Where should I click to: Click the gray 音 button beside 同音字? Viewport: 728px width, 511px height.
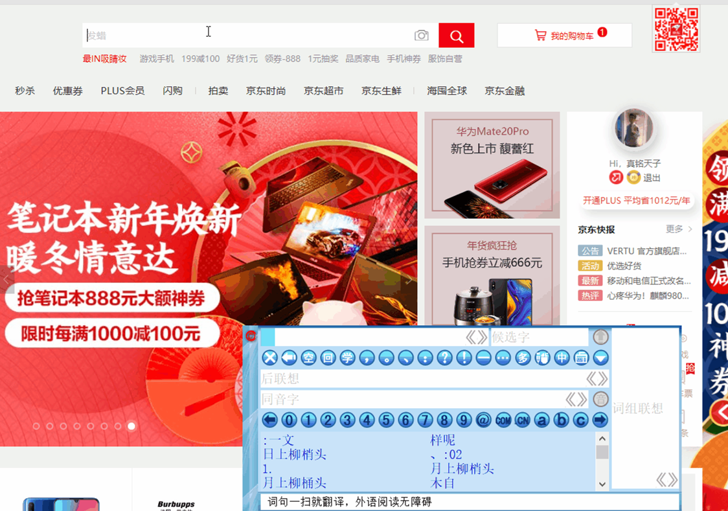(600, 399)
